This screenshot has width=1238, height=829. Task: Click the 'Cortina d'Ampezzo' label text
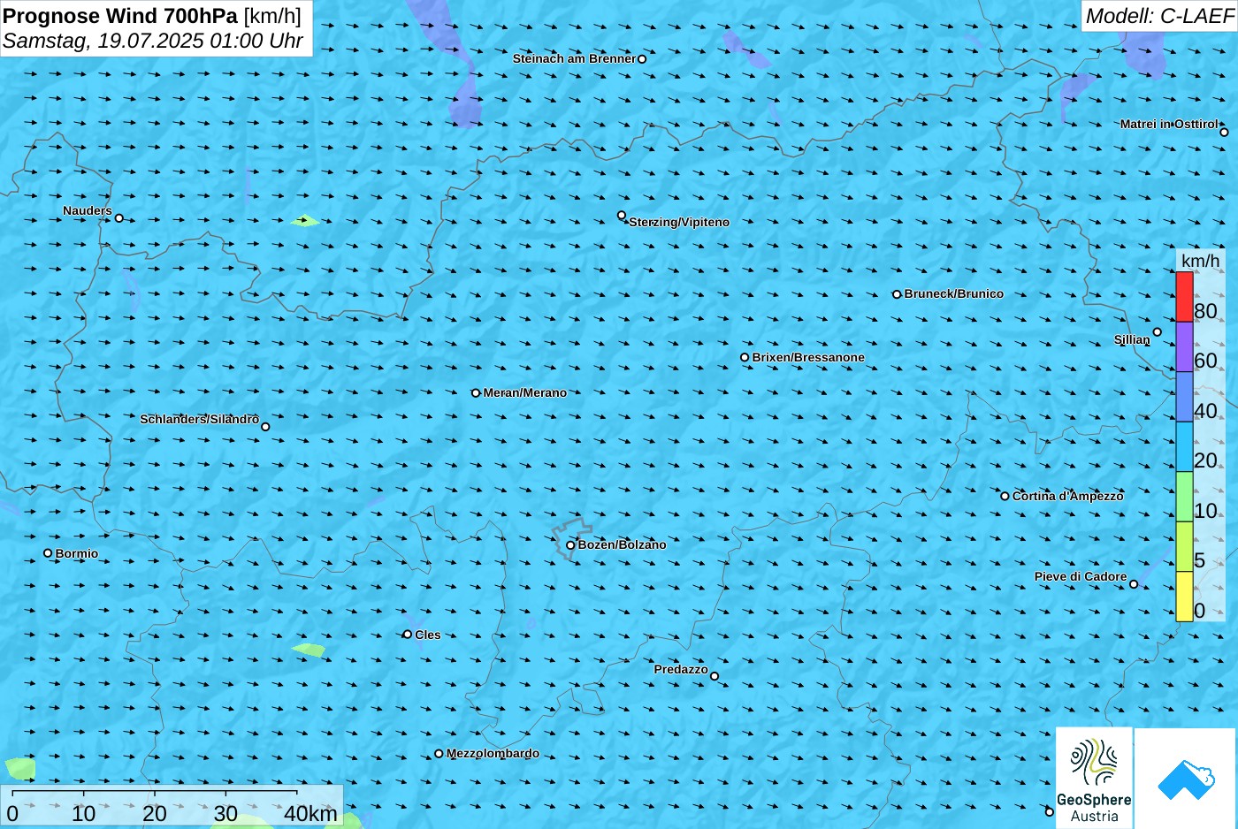(x=1068, y=496)
